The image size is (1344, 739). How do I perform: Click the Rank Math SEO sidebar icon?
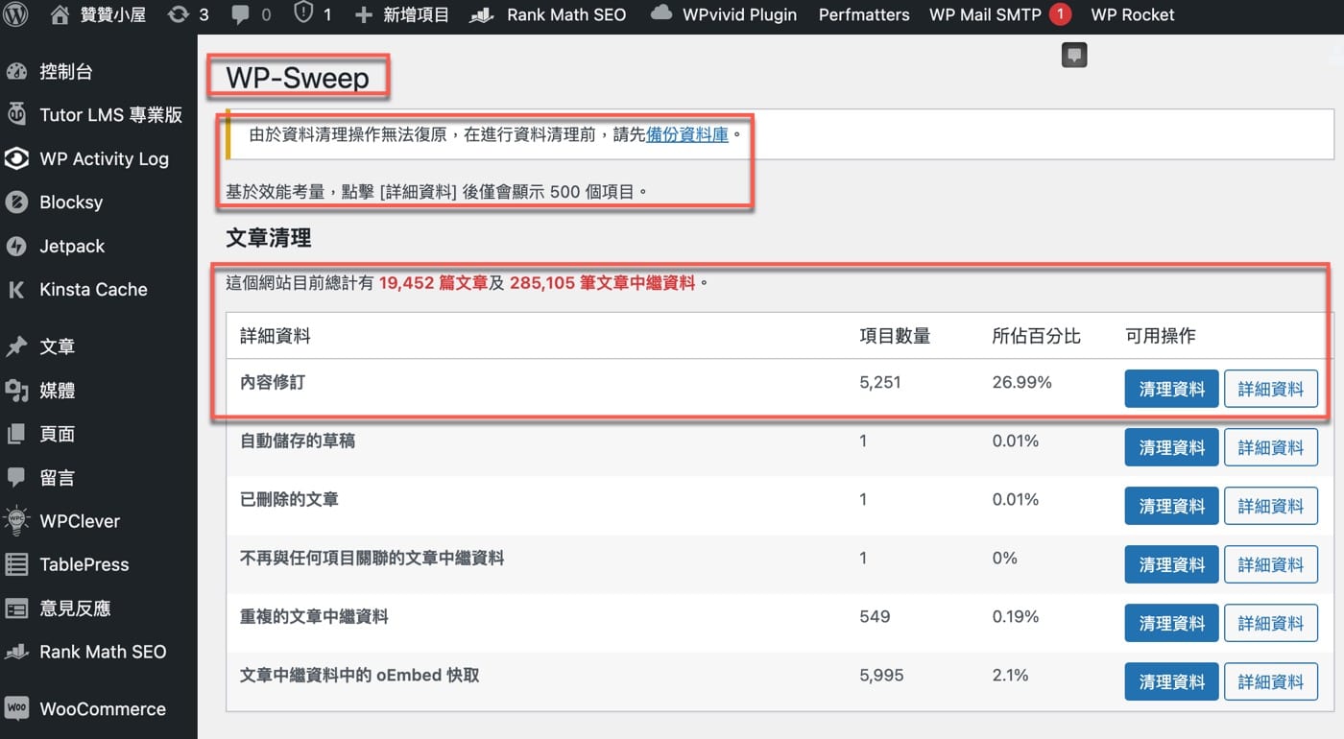[x=16, y=652]
